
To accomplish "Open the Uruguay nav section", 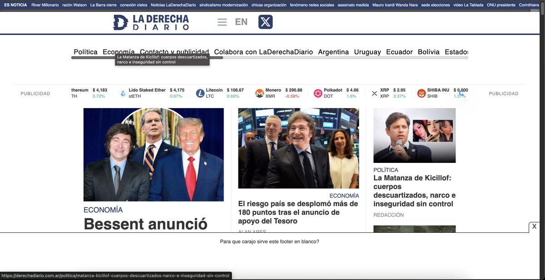I will click(367, 52).
